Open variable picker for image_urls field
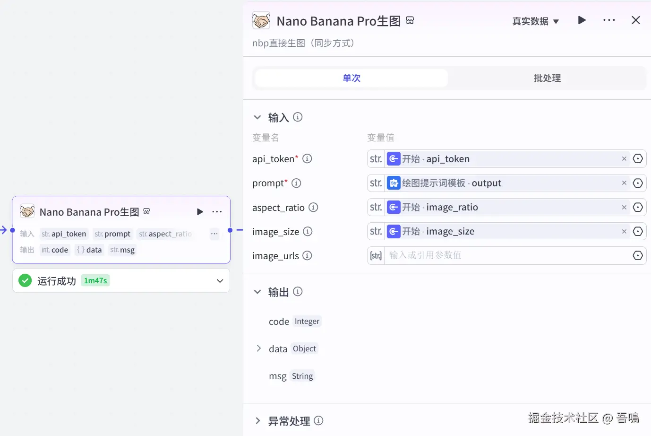The height and width of the screenshot is (436, 651). pyautogui.click(x=638, y=255)
